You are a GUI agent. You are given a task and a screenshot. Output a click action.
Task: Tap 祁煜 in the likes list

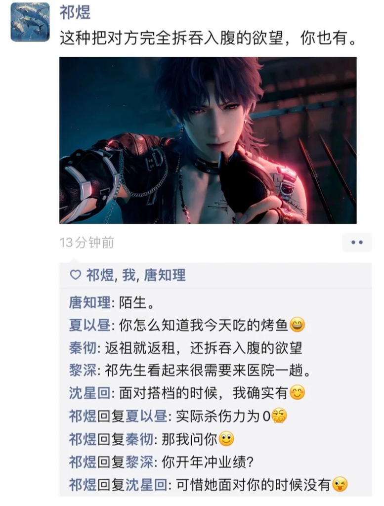pos(100,275)
